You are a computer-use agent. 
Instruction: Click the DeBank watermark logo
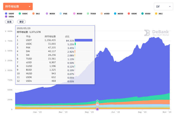click(157, 33)
